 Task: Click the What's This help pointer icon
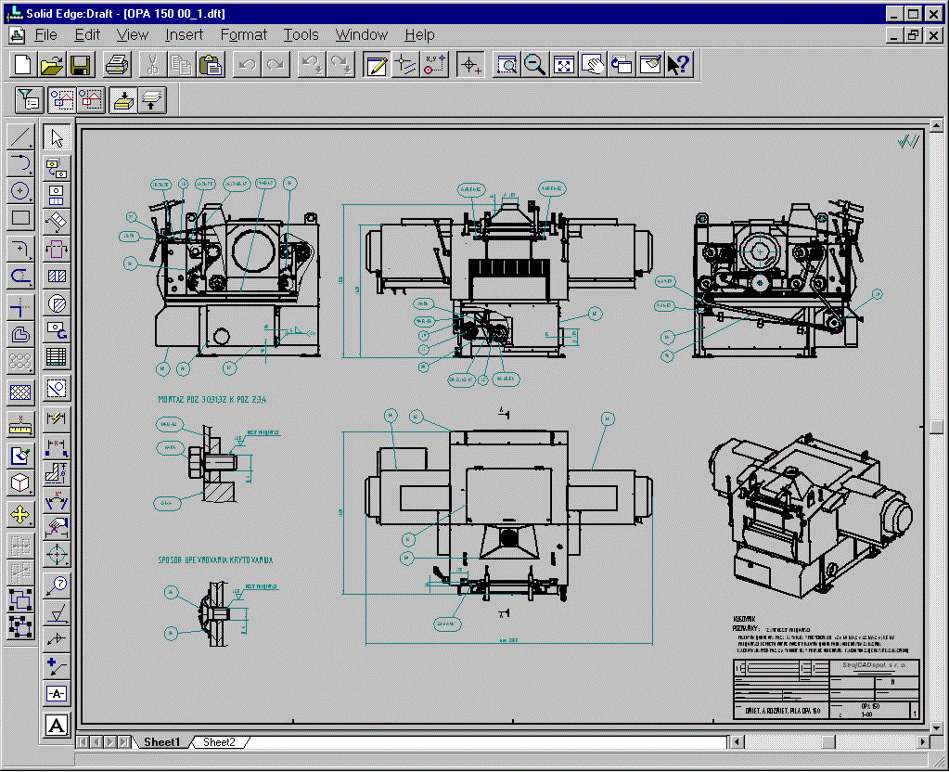[x=679, y=65]
